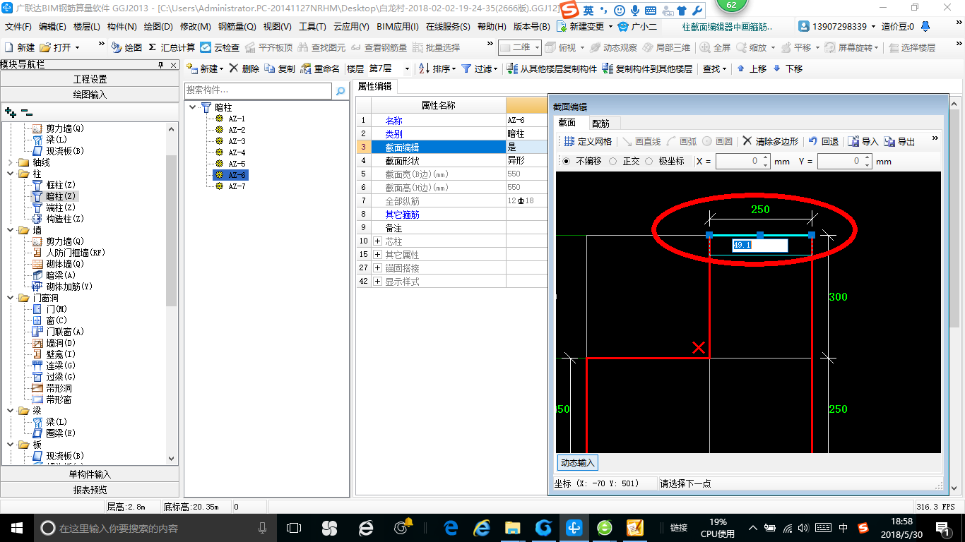Expand the 锚固搭接 property row
Screen dimensions: 965x542
[x=377, y=268]
